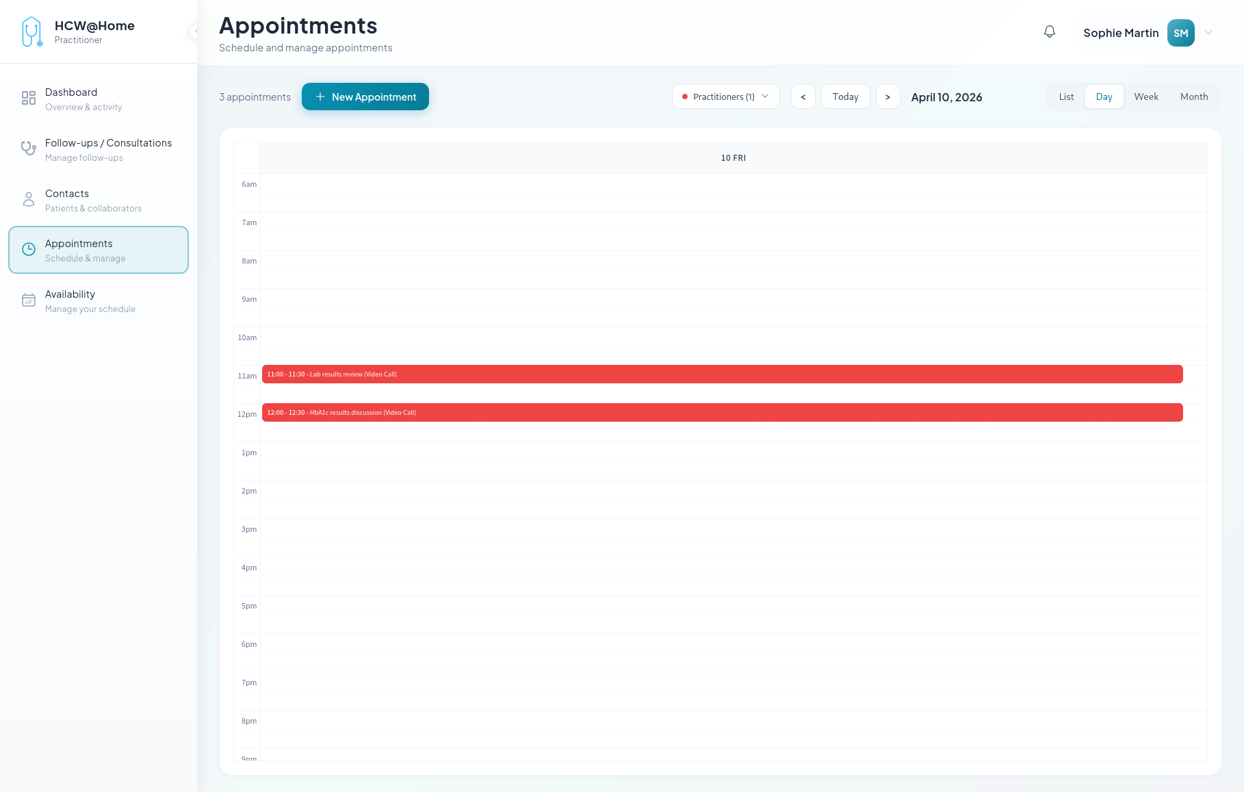Collapse the sidebar with the chevron
Viewport: 1244px width, 792px height.
pos(197,31)
